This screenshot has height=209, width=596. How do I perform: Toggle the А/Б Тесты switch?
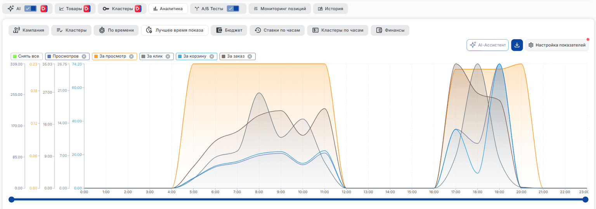point(233,9)
